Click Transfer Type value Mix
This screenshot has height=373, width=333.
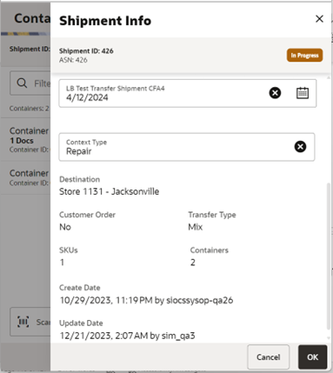click(x=196, y=227)
